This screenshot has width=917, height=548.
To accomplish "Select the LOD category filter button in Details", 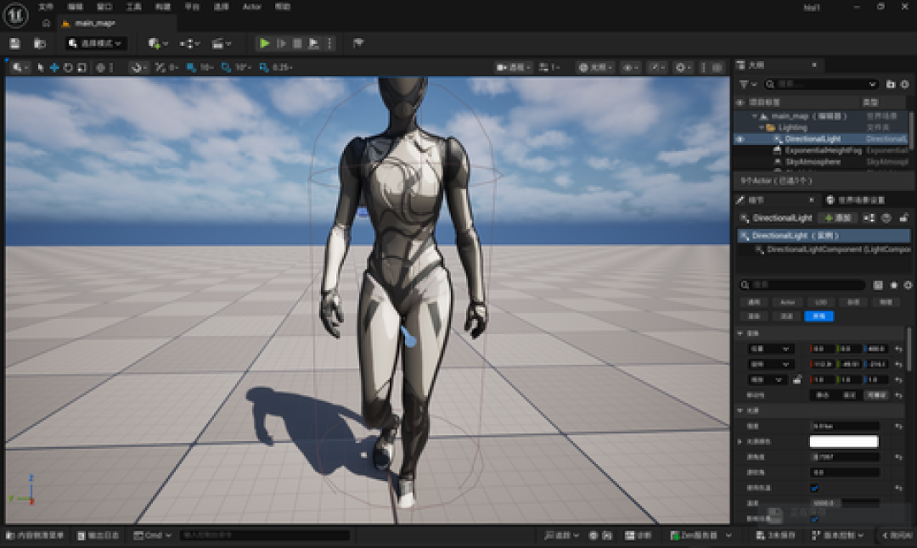I will [x=820, y=302].
